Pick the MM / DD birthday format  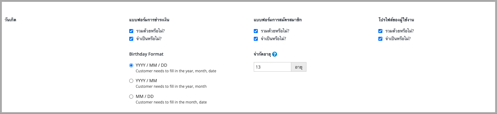(x=131, y=96)
